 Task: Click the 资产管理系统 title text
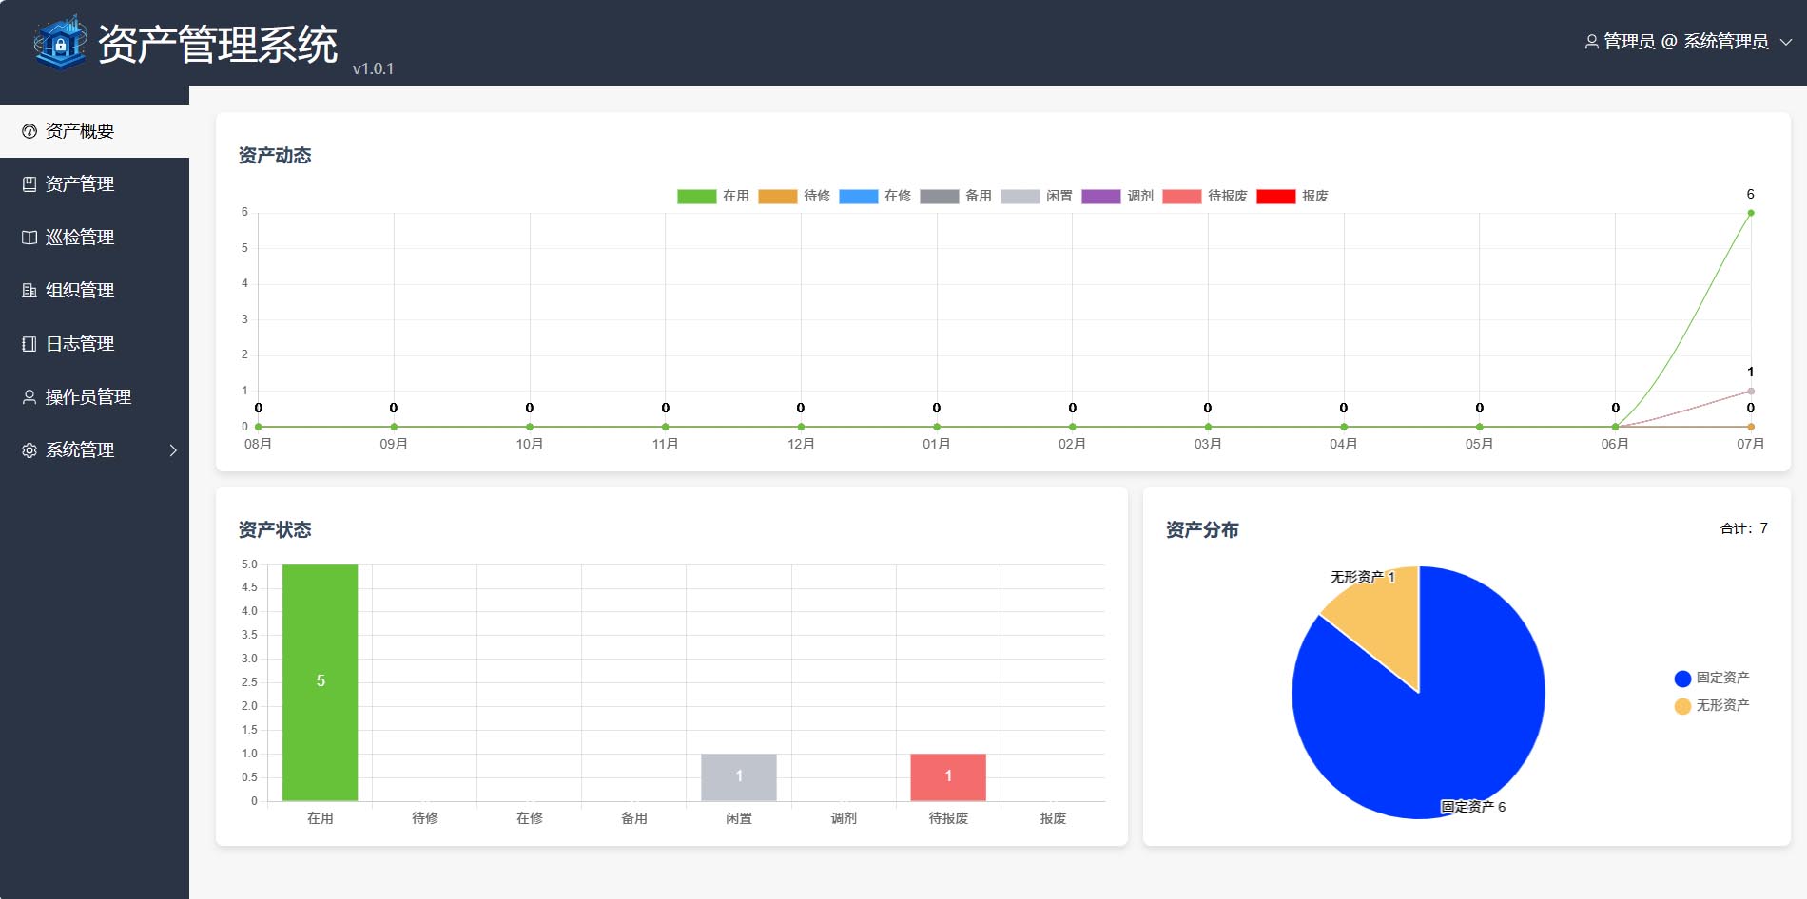point(218,44)
